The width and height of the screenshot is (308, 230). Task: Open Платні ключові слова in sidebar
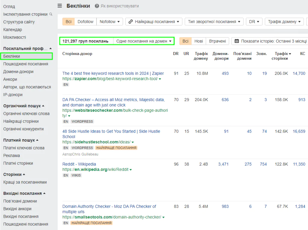pos(24,148)
